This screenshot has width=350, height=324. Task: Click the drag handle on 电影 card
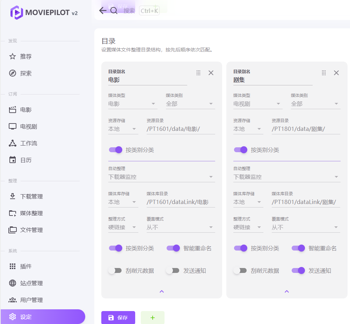tap(198, 73)
